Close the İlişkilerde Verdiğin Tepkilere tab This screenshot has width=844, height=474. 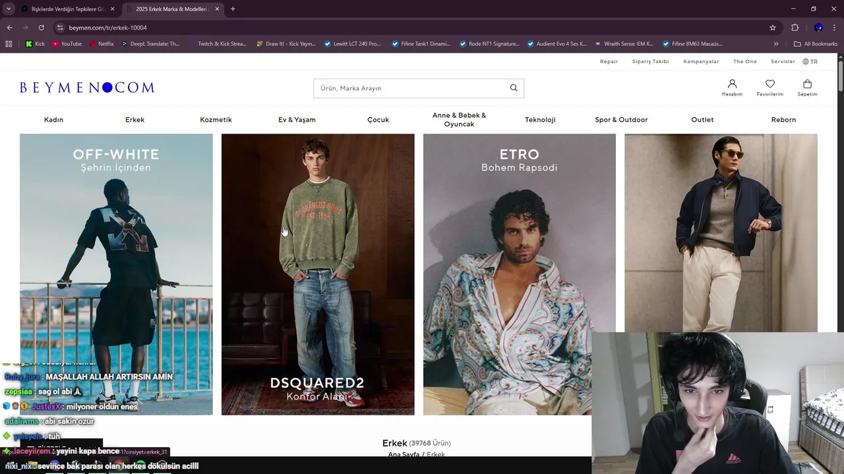(x=112, y=9)
